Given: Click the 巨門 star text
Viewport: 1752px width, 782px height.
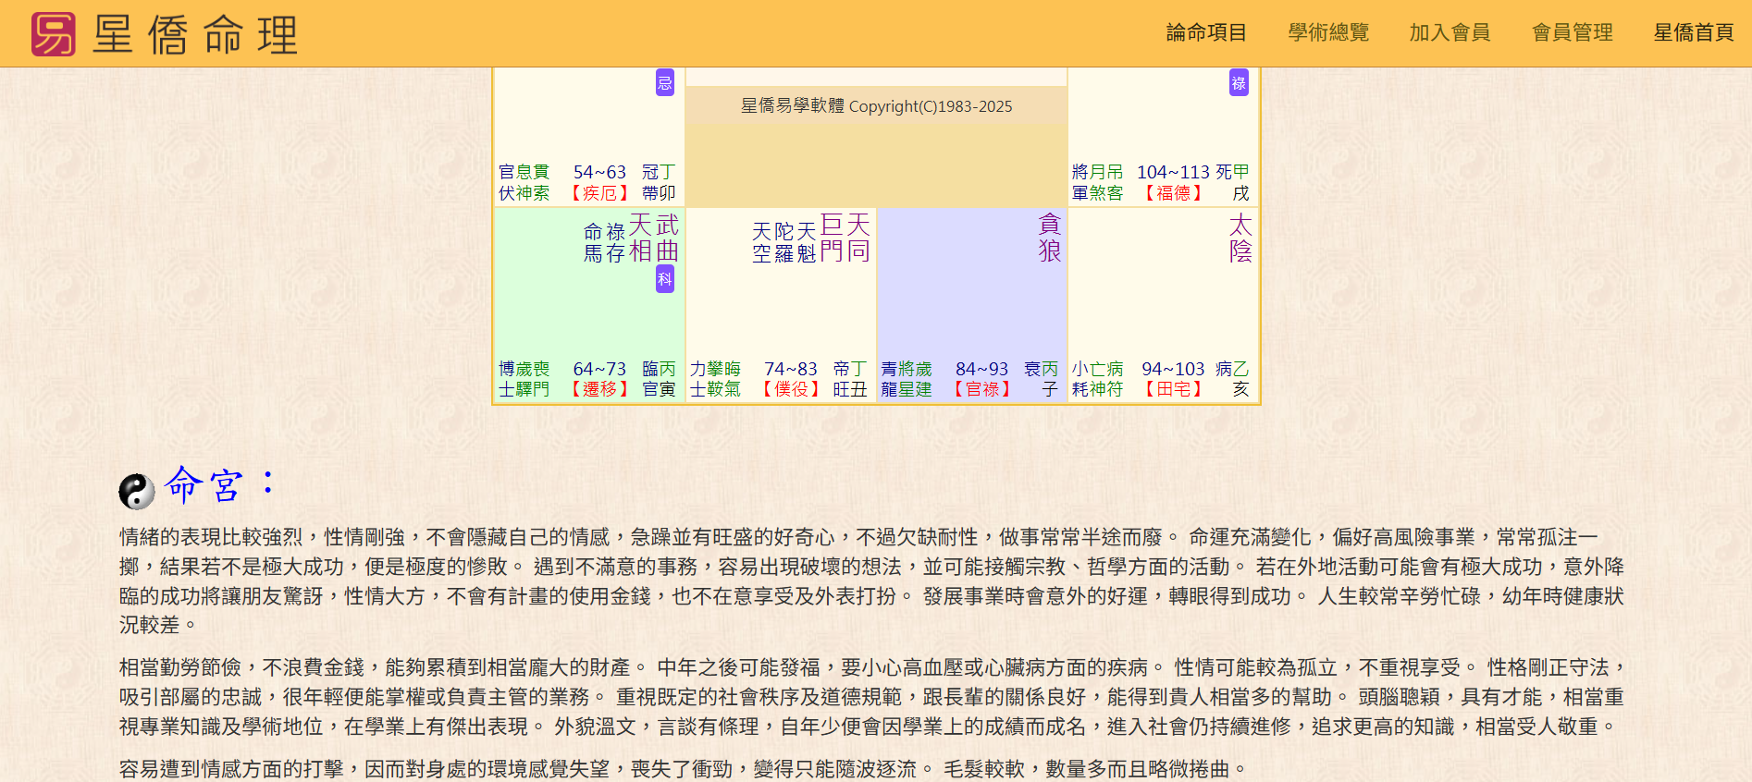Looking at the screenshot, I should 832,238.
